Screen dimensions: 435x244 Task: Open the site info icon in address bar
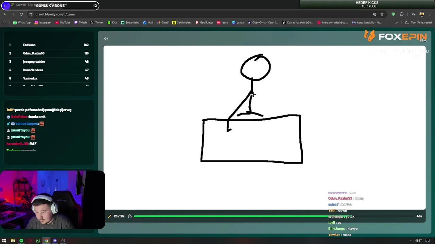[x=31, y=14]
